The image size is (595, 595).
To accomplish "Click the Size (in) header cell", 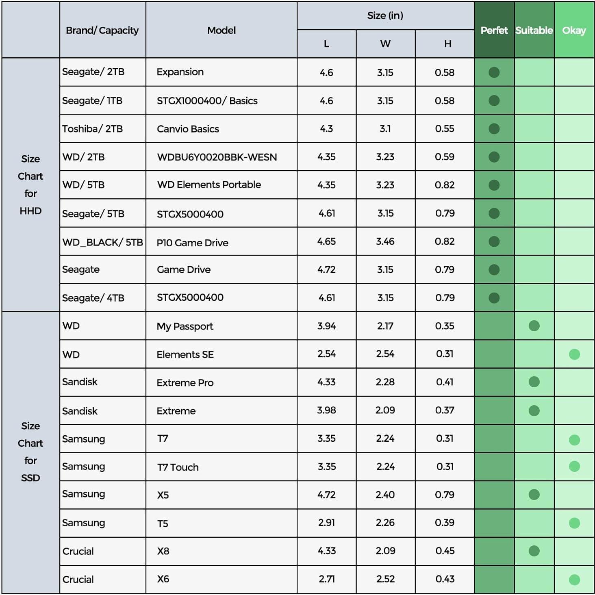I will tap(385, 15).
